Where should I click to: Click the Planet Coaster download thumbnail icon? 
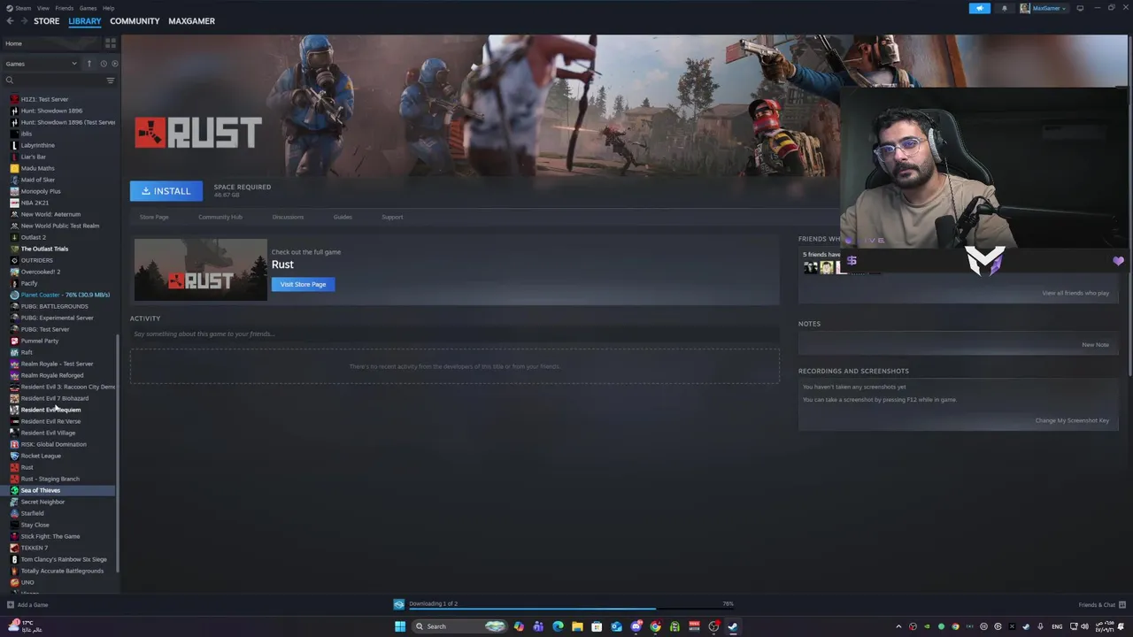click(x=399, y=604)
